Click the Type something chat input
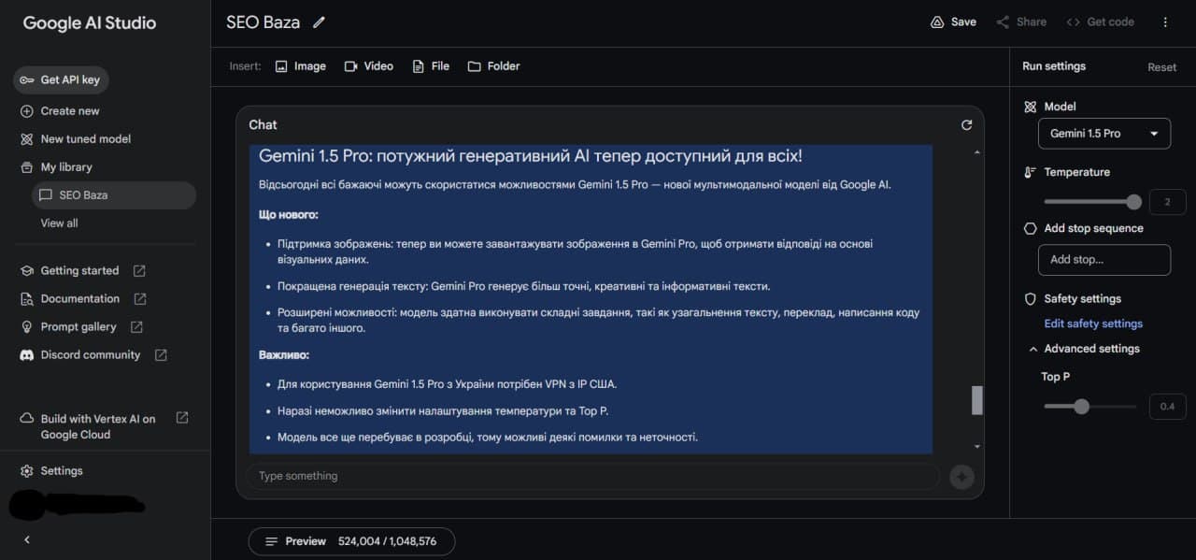The height and width of the screenshot is (560, 1196). coord(592,477)
